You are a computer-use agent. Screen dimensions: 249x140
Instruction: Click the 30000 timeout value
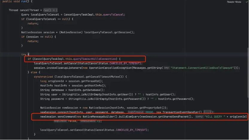pos(149,112)
